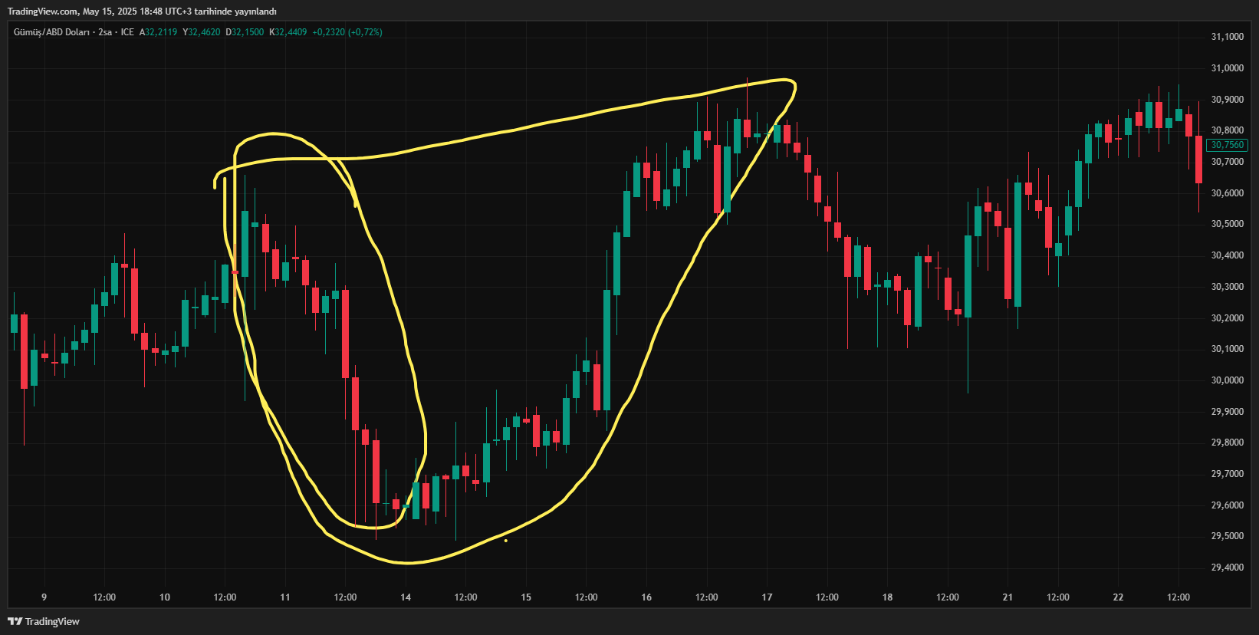Screen dimensions: 1259x635
Task: Click price axis label 29,6000
Action: pyautogui.click(x=1228, y=505)
